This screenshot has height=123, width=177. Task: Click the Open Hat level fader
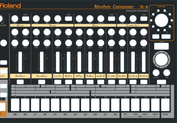122,62
